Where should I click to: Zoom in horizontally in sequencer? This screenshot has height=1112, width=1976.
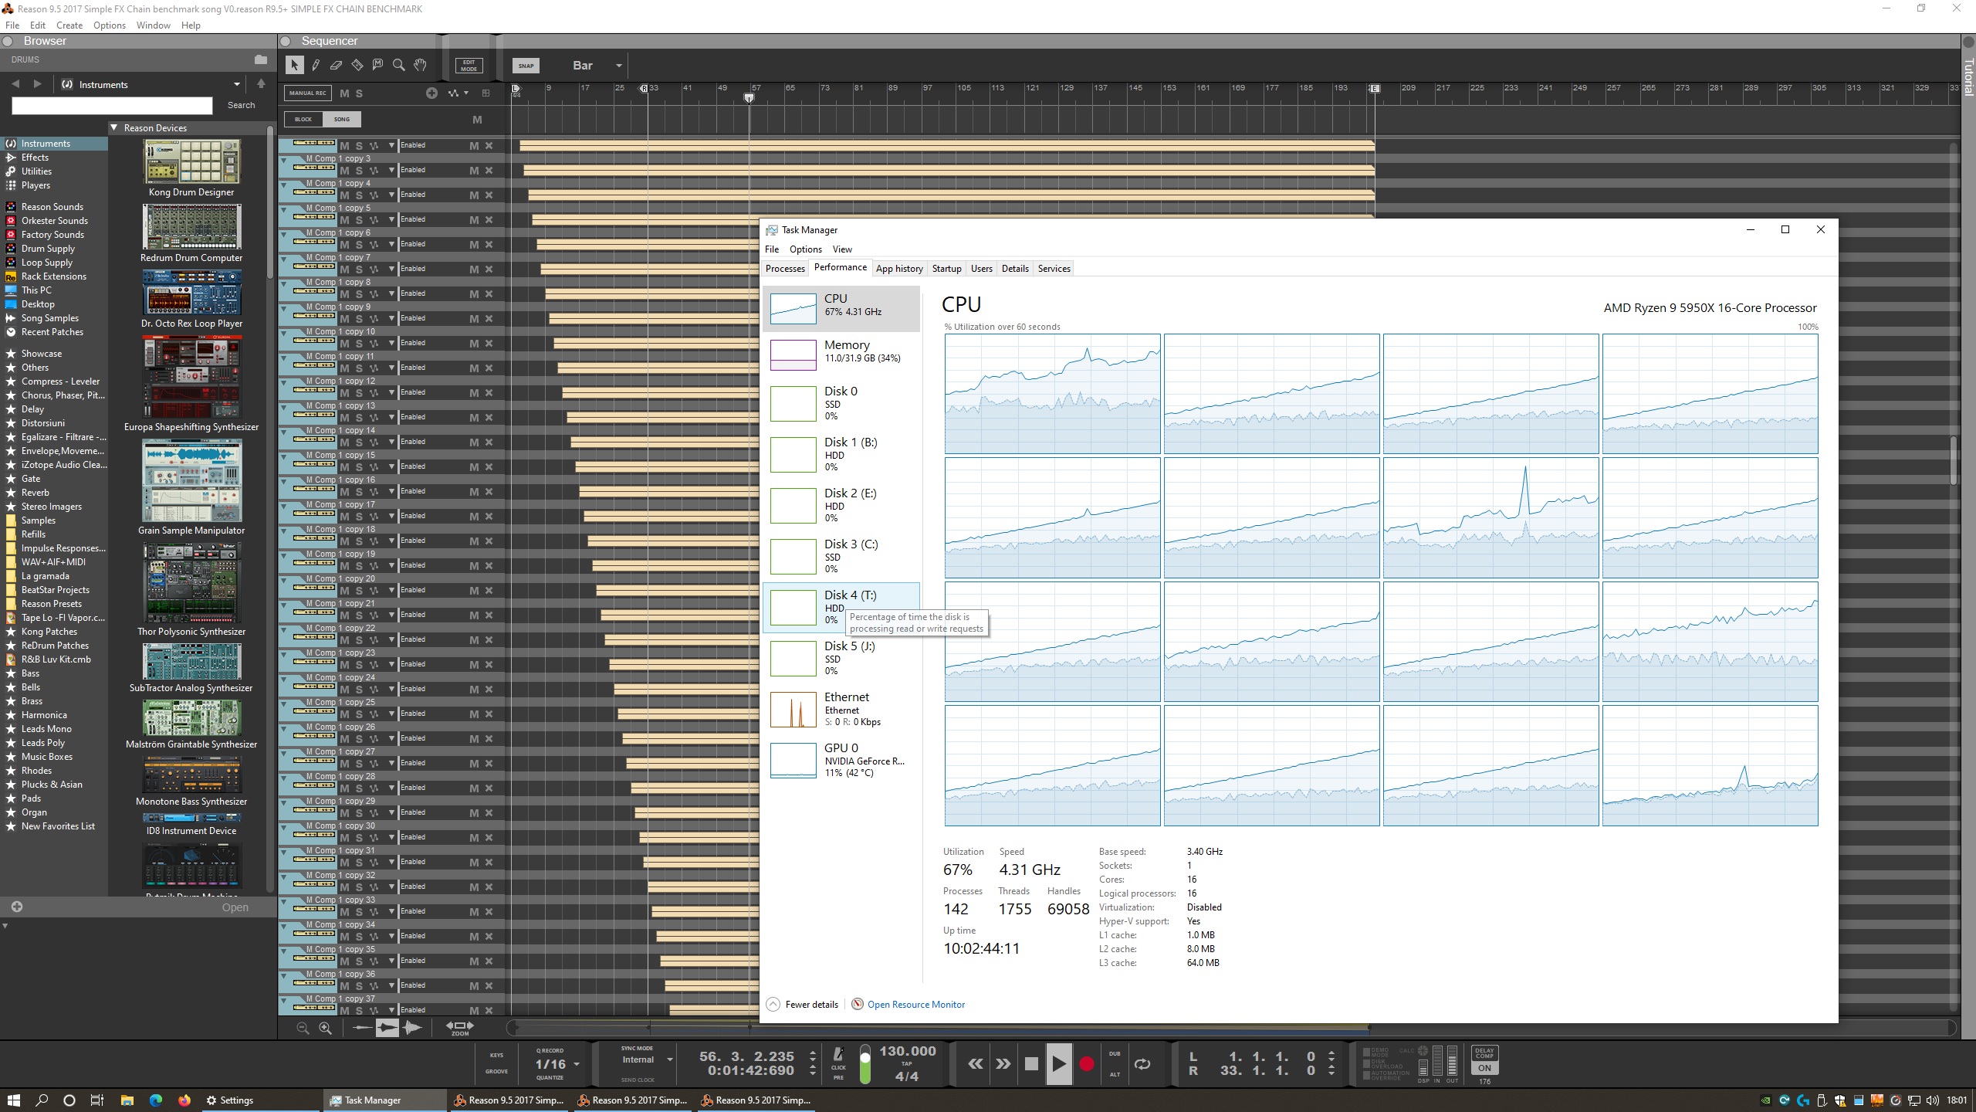(x=325, y=1028)
